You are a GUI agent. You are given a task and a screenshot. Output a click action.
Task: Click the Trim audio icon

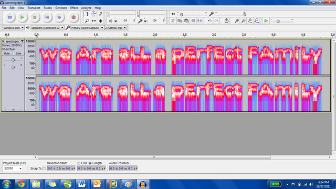point(193,21)
